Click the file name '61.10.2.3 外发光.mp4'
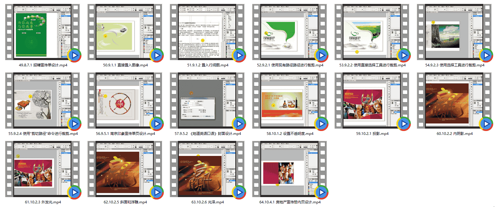This screenshot has height=207, width=495. [43, 202]
